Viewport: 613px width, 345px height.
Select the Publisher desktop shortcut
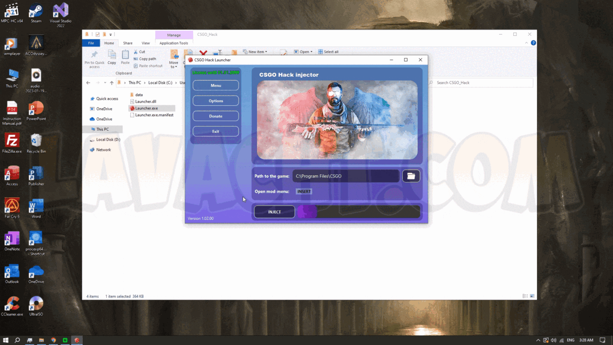coord(36,176)
